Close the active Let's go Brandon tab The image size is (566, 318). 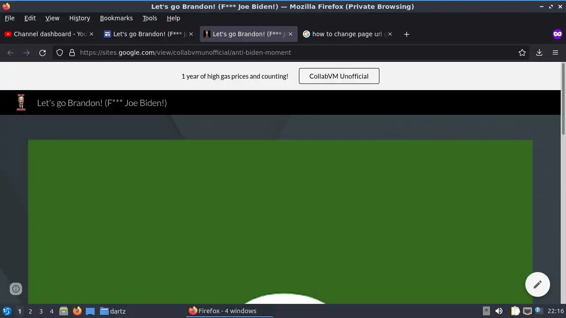click(x=291, y=34)
